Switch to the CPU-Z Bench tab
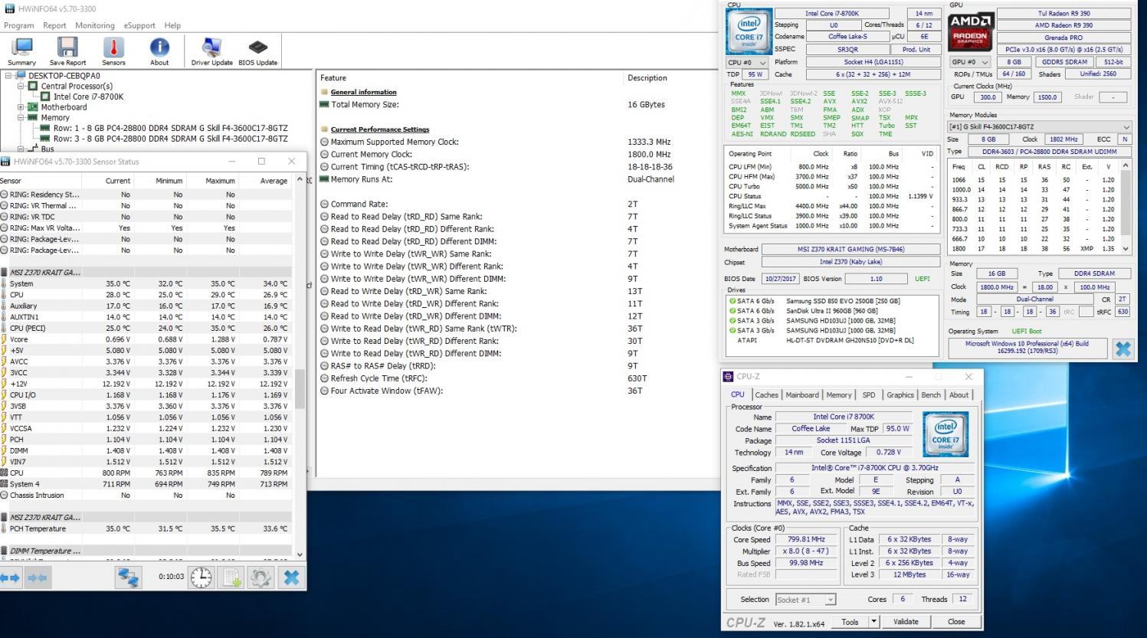 coord(931,395)
